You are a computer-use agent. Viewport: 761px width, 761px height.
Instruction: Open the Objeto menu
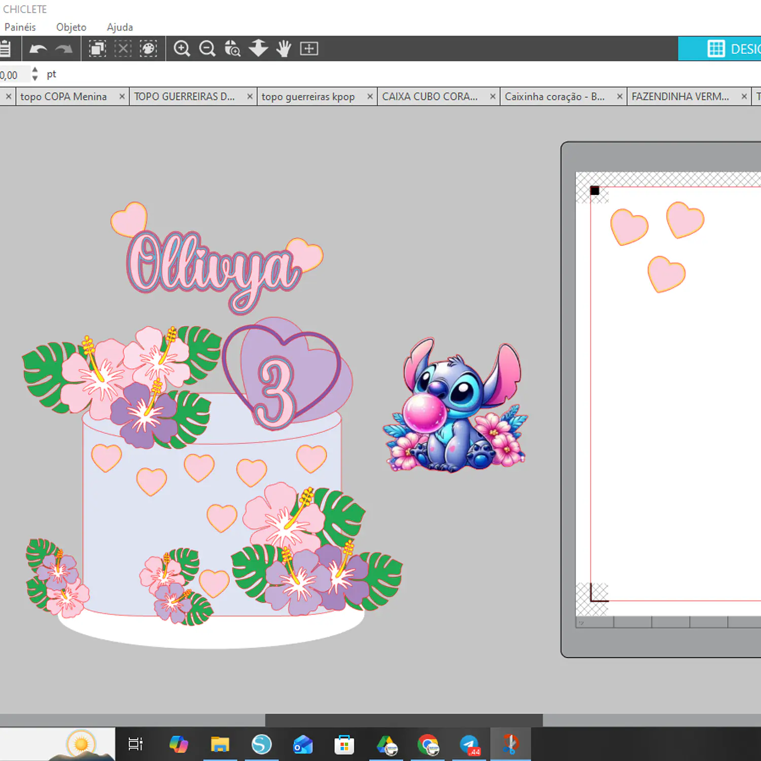pos(72,27)
